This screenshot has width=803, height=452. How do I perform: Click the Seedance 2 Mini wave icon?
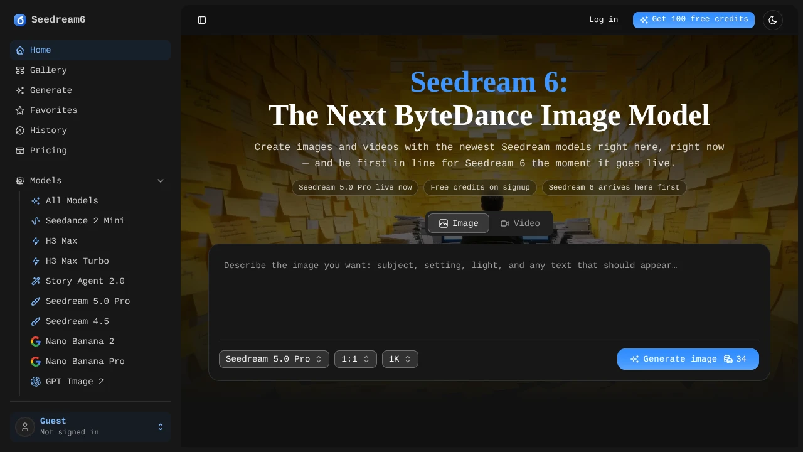pos(36,221)
